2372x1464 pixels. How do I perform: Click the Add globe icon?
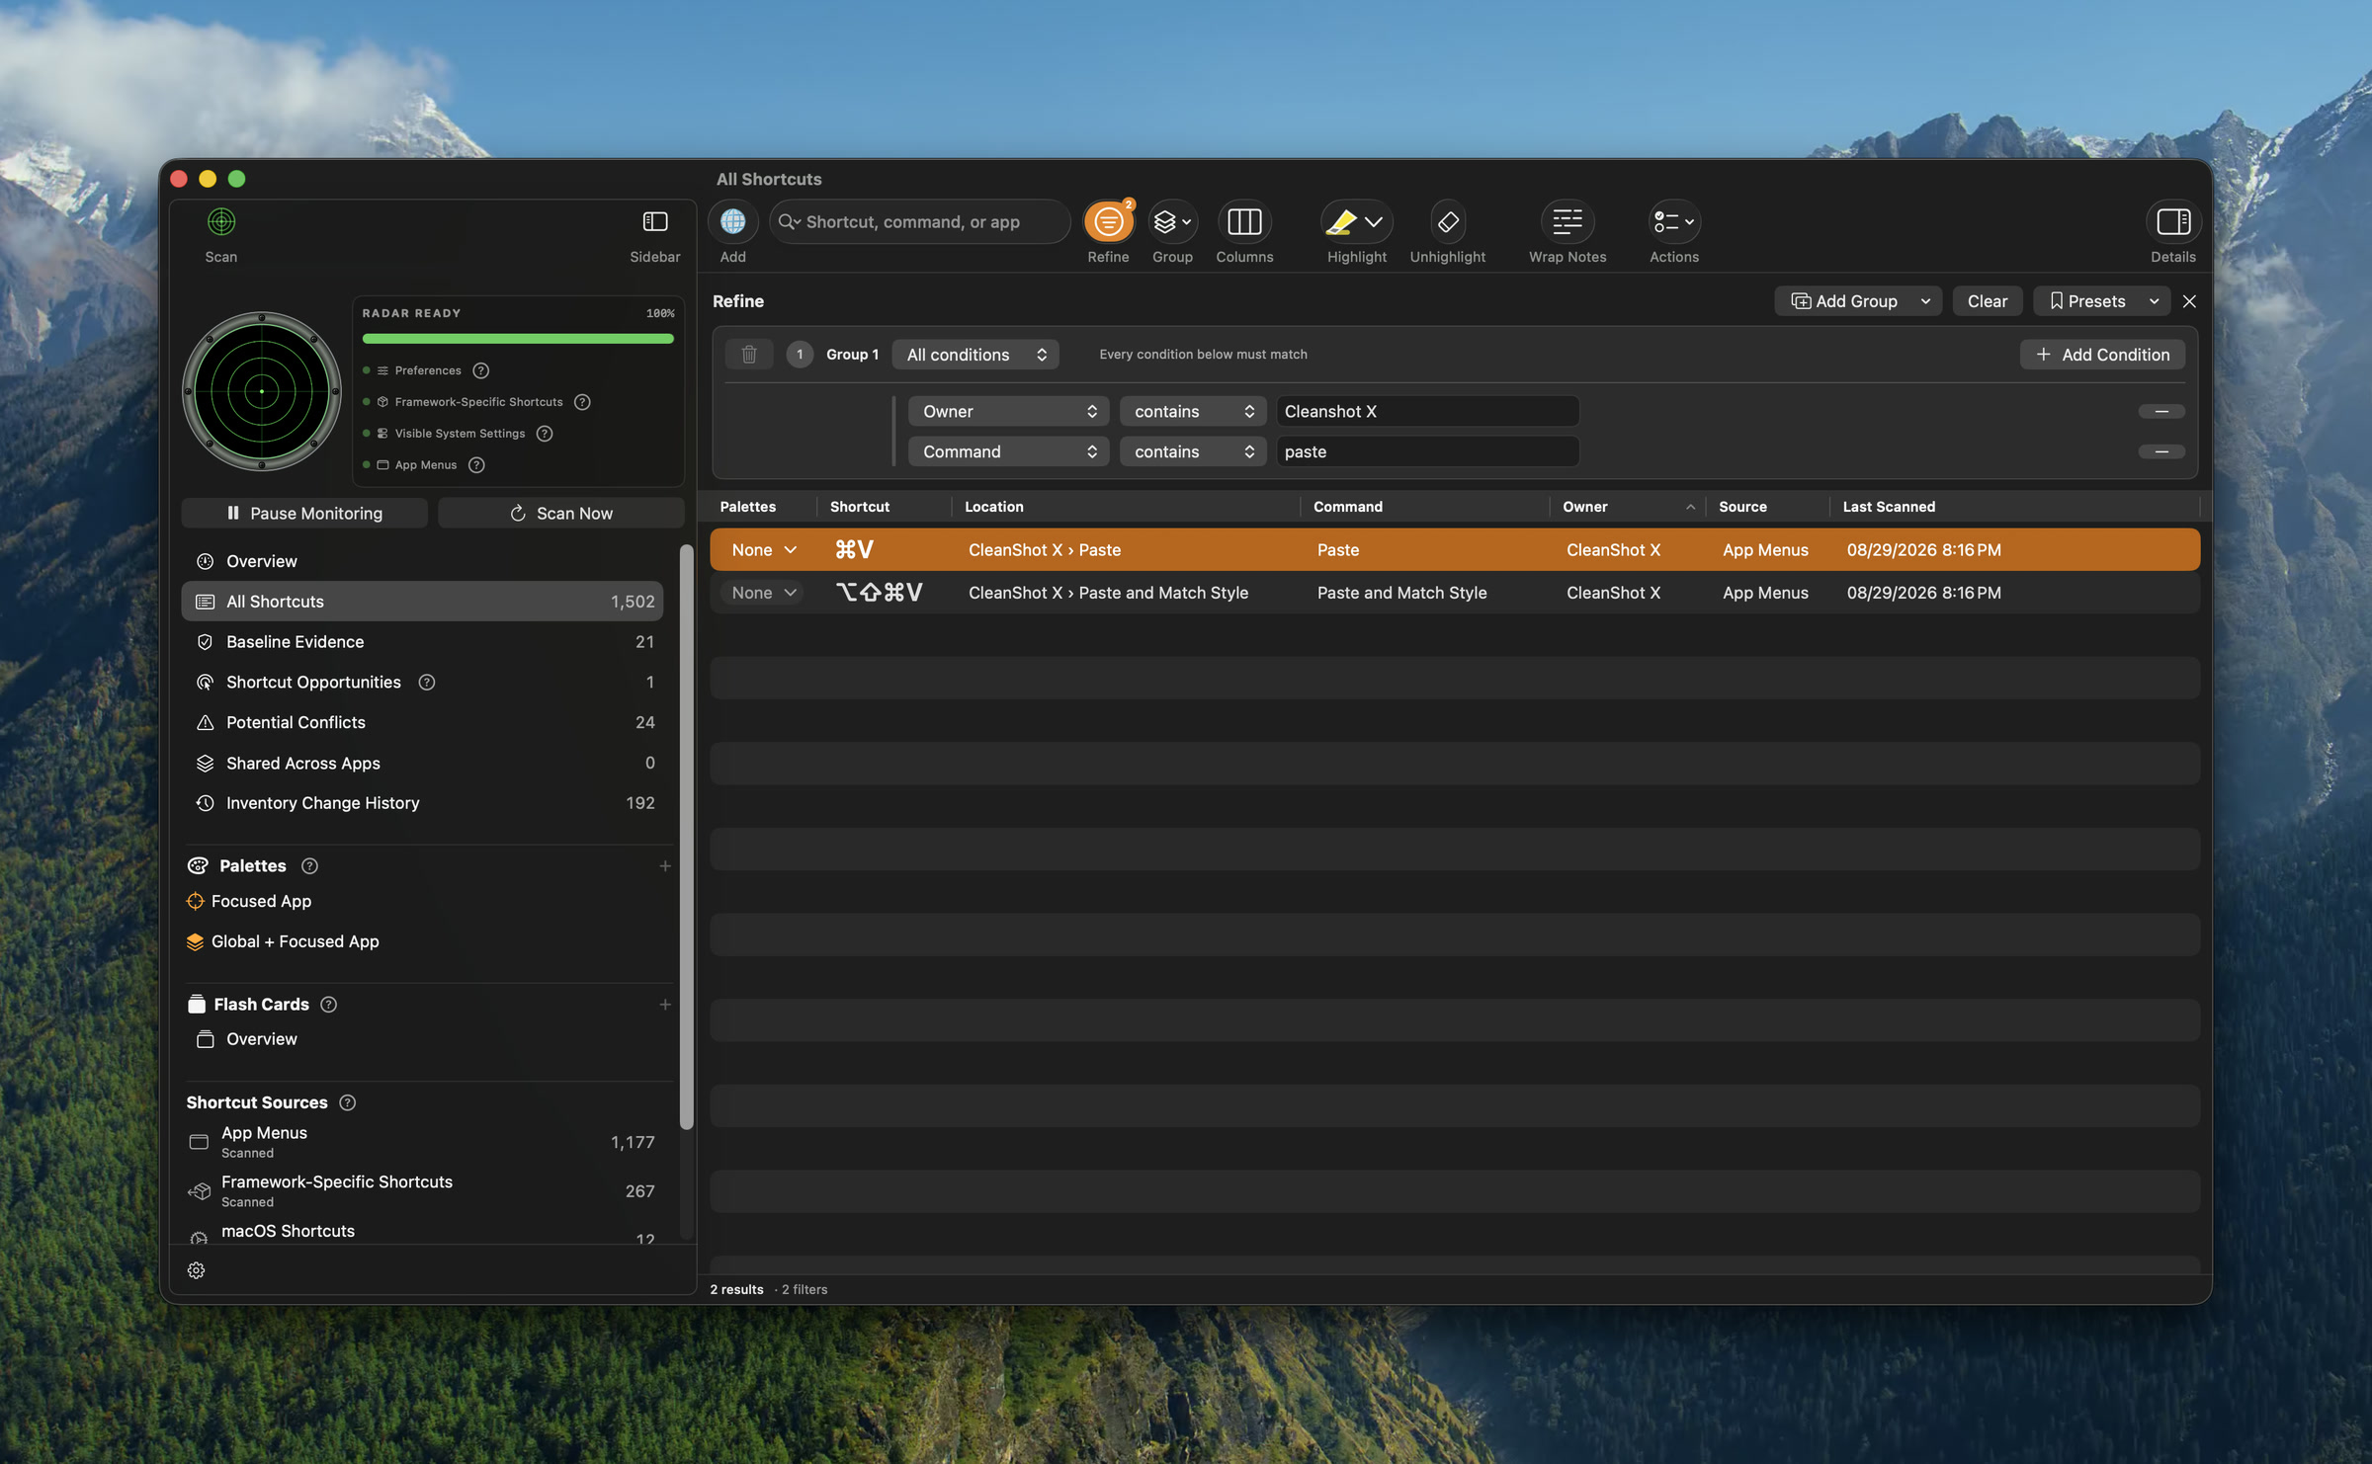click(x=732, y=221)
